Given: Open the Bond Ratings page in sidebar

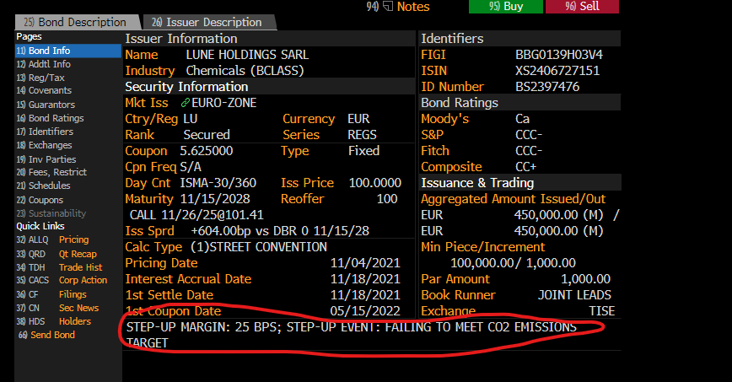Looking at the screenshot, I should pos(50,118).
